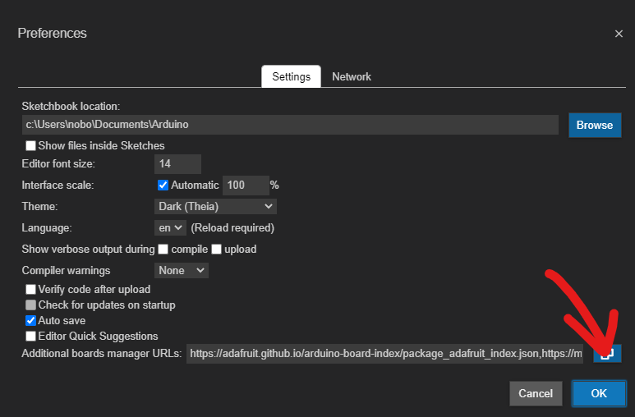Click the Editor font size field
The width and height of the screenshot is (635, 417).
(x=177, y=164)
